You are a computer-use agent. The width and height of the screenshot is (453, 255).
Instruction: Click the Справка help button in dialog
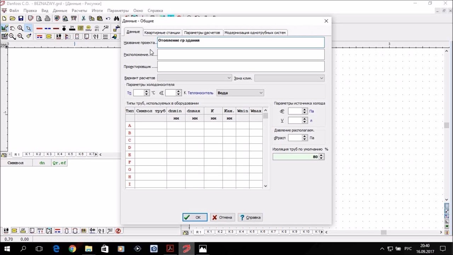coord(251,217)
